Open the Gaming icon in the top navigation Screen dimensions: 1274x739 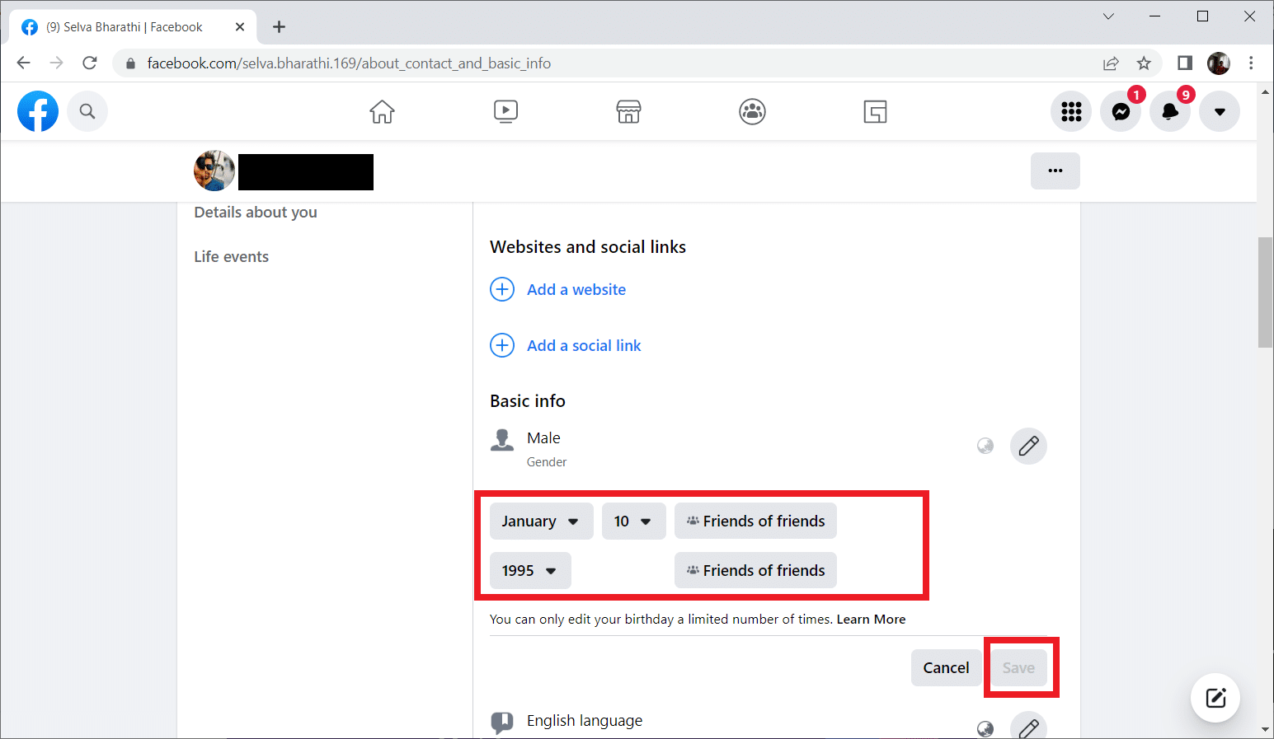875,111
